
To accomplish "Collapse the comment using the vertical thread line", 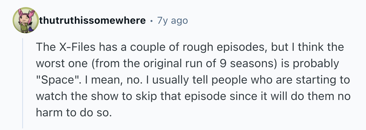I will pos(23,82).
